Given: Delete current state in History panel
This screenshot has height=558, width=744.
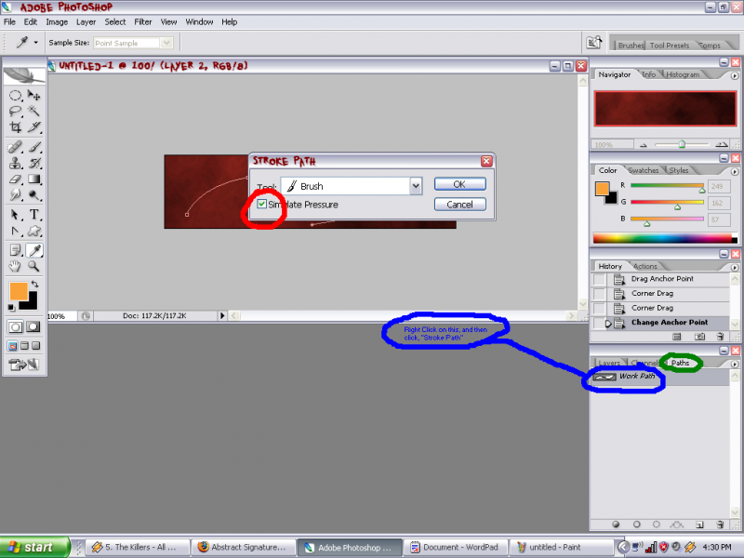Looking at the screenshot, I should tap(720, 337).
